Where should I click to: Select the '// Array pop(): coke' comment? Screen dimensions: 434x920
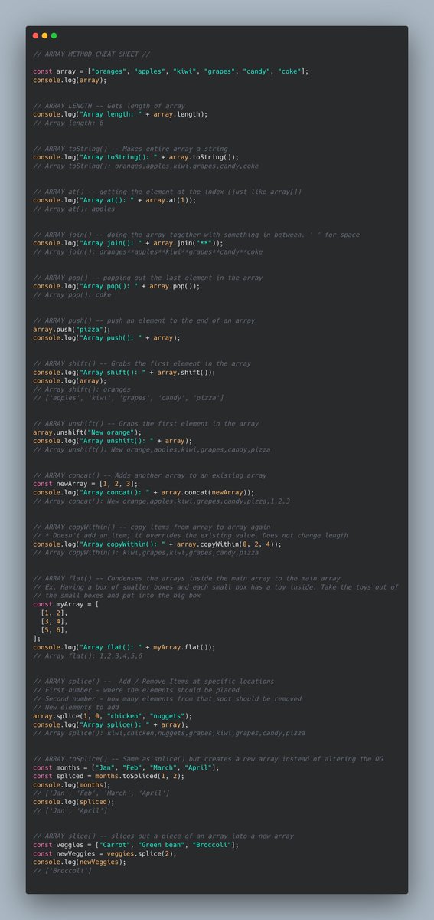coord(72,294)
